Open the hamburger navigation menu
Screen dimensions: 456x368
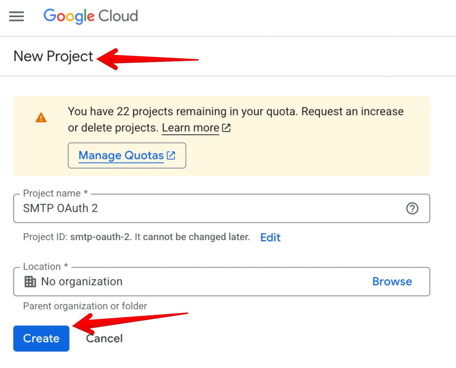coord(16,16)
